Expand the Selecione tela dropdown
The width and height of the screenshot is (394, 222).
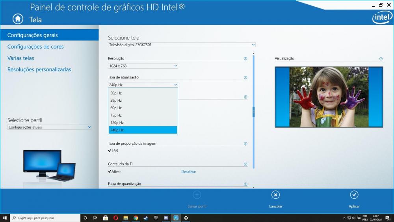pos(182,45)
